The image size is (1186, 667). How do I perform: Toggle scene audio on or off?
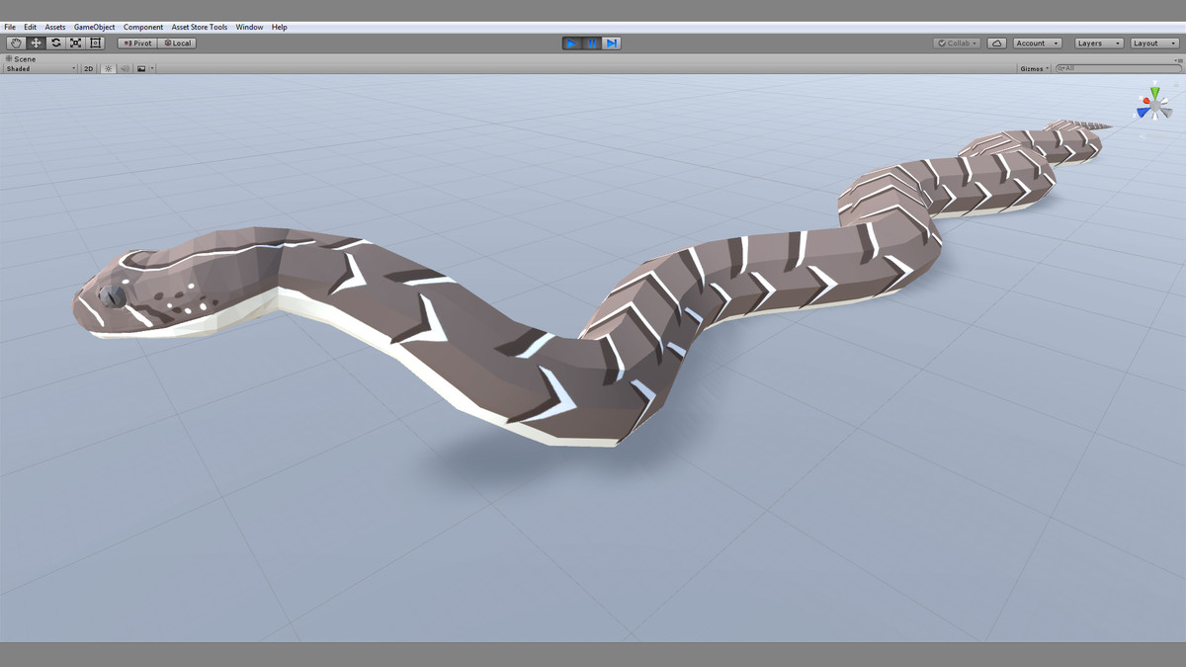[x=125, y=67]
